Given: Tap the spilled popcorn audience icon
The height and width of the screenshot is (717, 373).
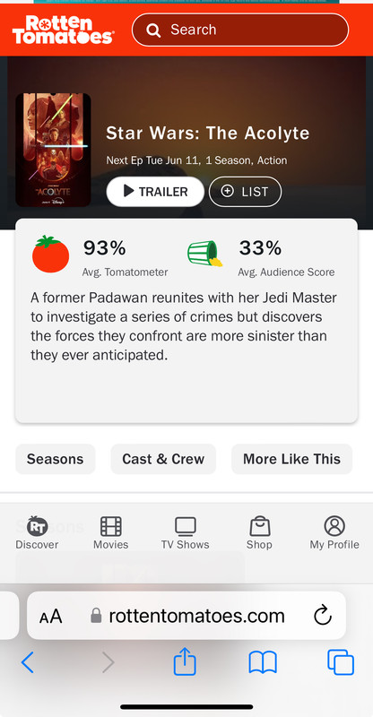Looking at the screenshot, I should point(204,255).
